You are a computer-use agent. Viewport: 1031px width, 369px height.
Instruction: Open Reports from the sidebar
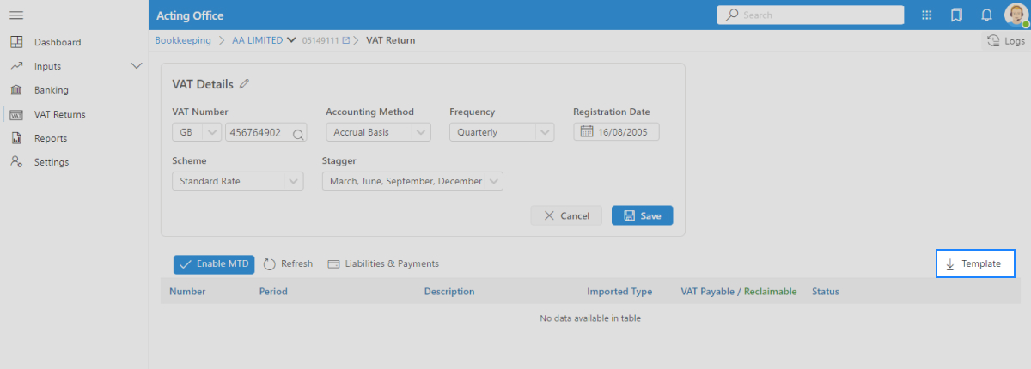coord(50,138)
